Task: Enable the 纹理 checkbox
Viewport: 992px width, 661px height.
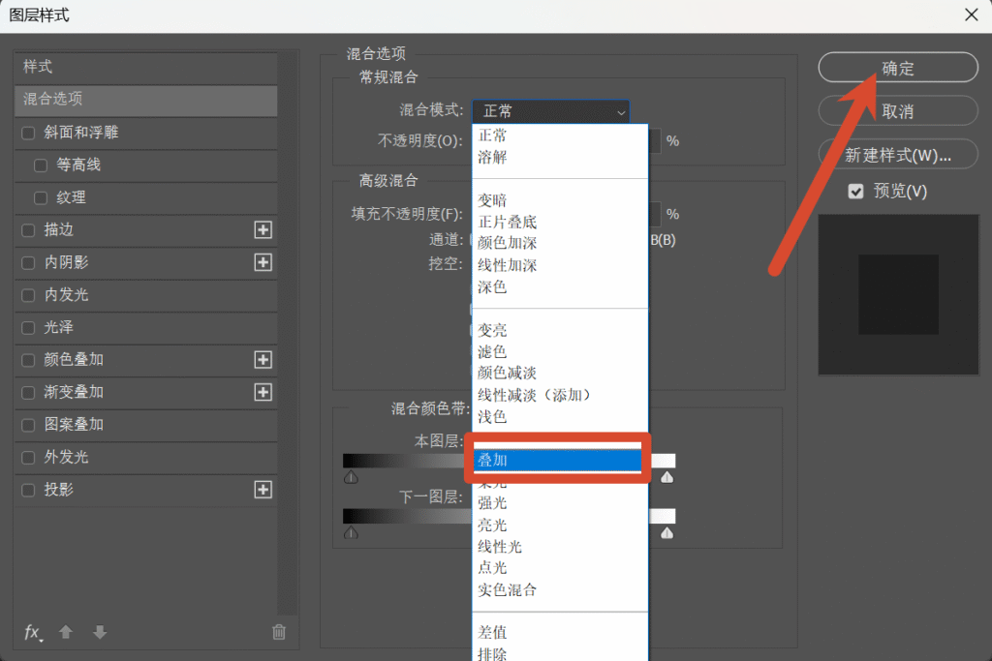Action: click(41, 198)
